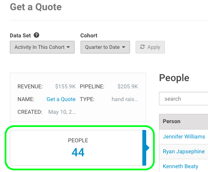Open the Activity In This Cohort dropdown

tap(42, 47)
